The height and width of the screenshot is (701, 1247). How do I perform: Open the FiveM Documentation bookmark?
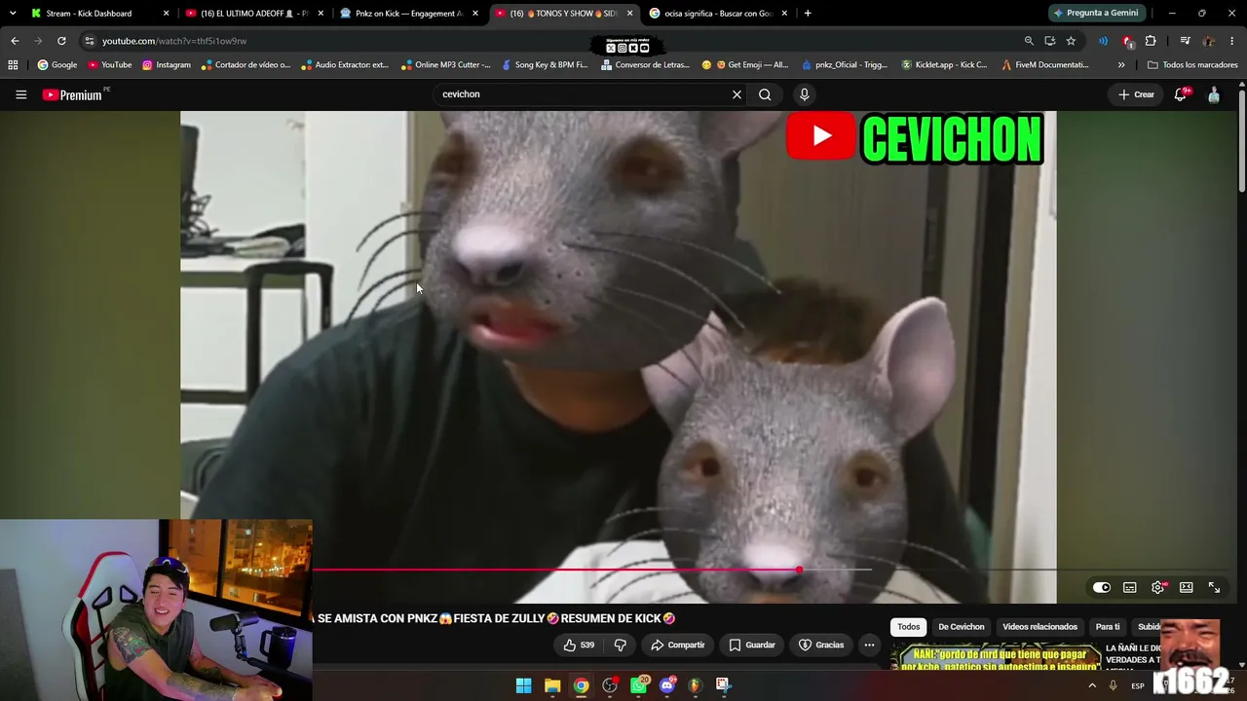[x=1045, y=65]
